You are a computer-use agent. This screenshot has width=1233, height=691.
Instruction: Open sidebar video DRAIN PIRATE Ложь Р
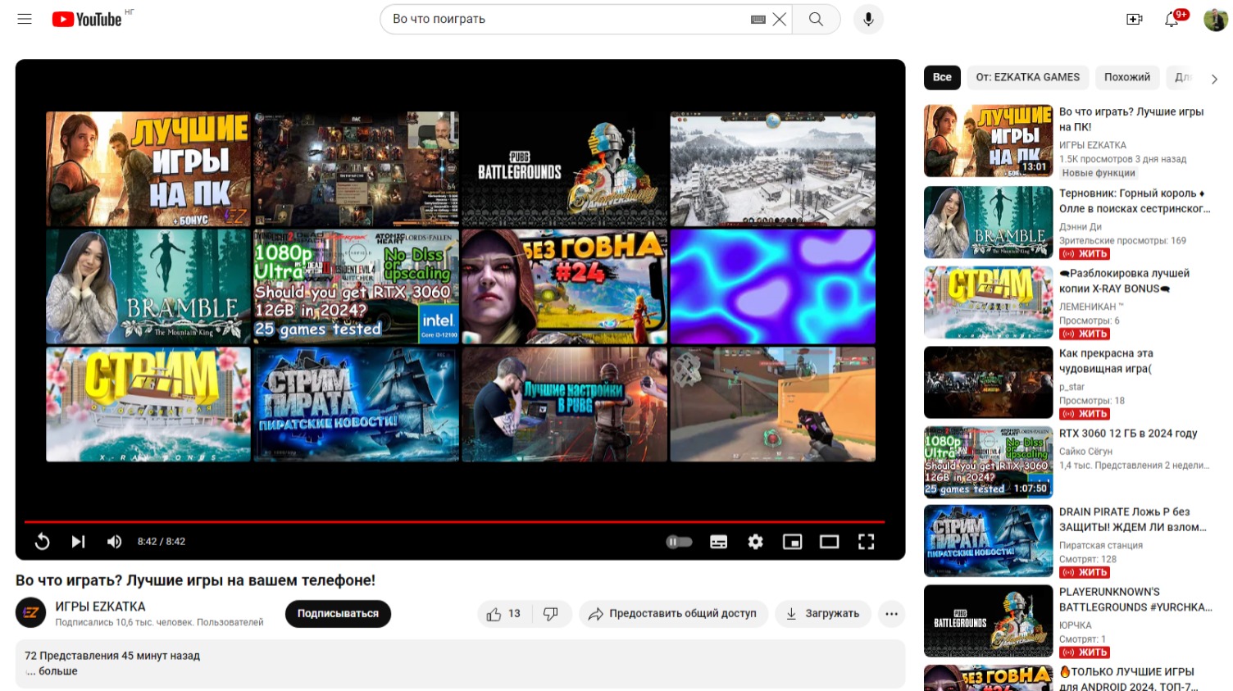1133,519
